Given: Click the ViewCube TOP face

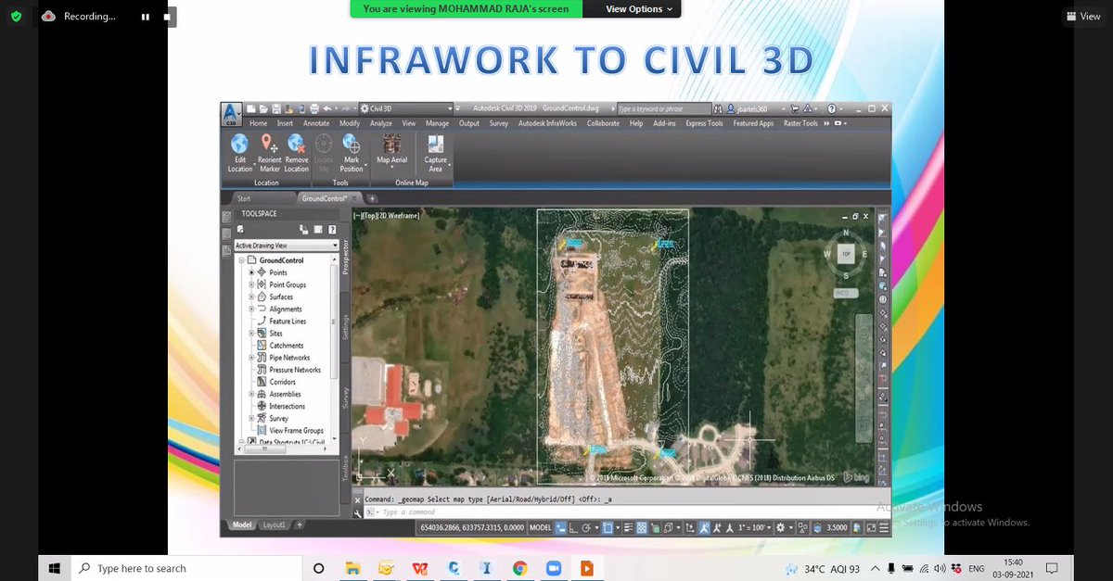Looking at the screenshot, I should [845, 253].
